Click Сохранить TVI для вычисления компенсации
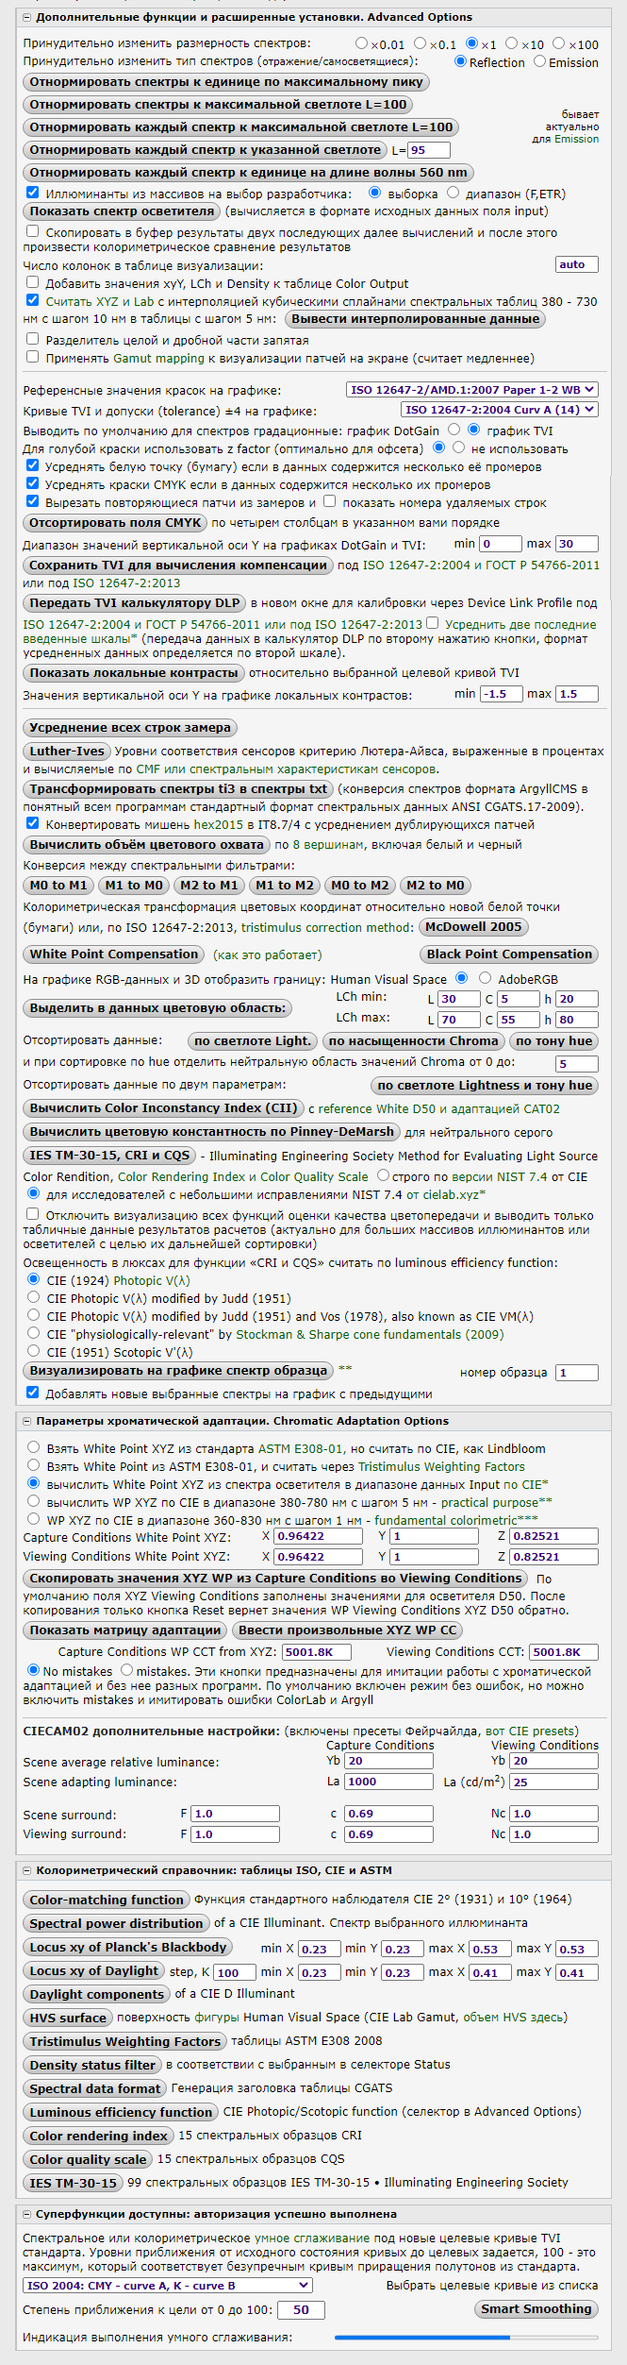Image resolution: width=627 pixels, height=2365 pixels. 178,566
